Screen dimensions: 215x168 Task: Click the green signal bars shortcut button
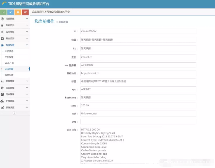4,12
